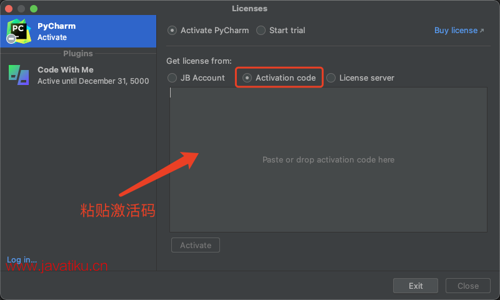Click the gray minimize window button

pos(21,9)
